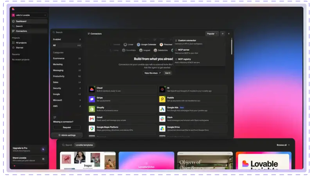Click the Connectors dialog scrollbar

coord(232,47)
